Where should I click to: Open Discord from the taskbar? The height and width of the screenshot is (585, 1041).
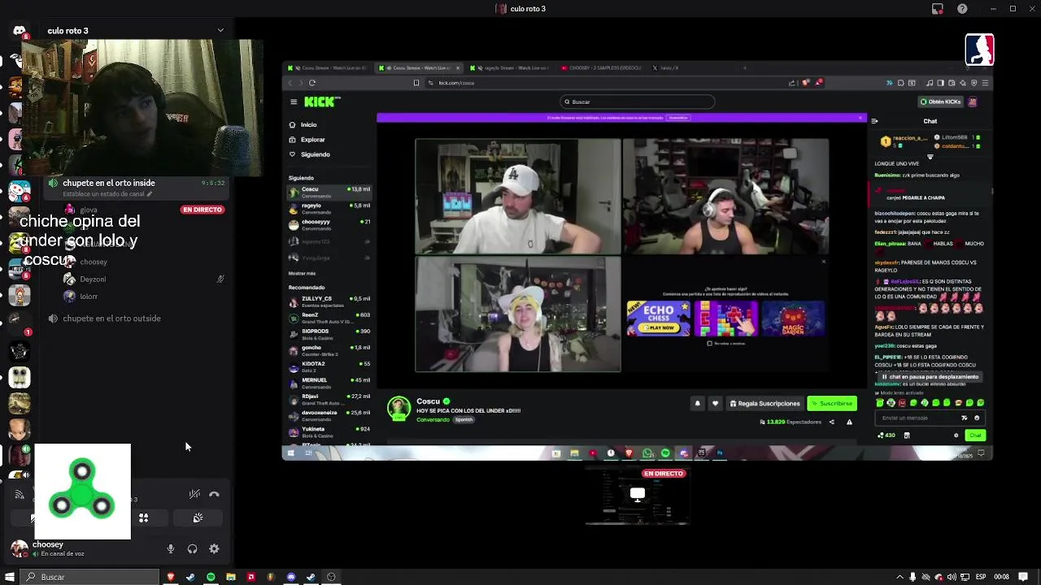tap(291, 577)
